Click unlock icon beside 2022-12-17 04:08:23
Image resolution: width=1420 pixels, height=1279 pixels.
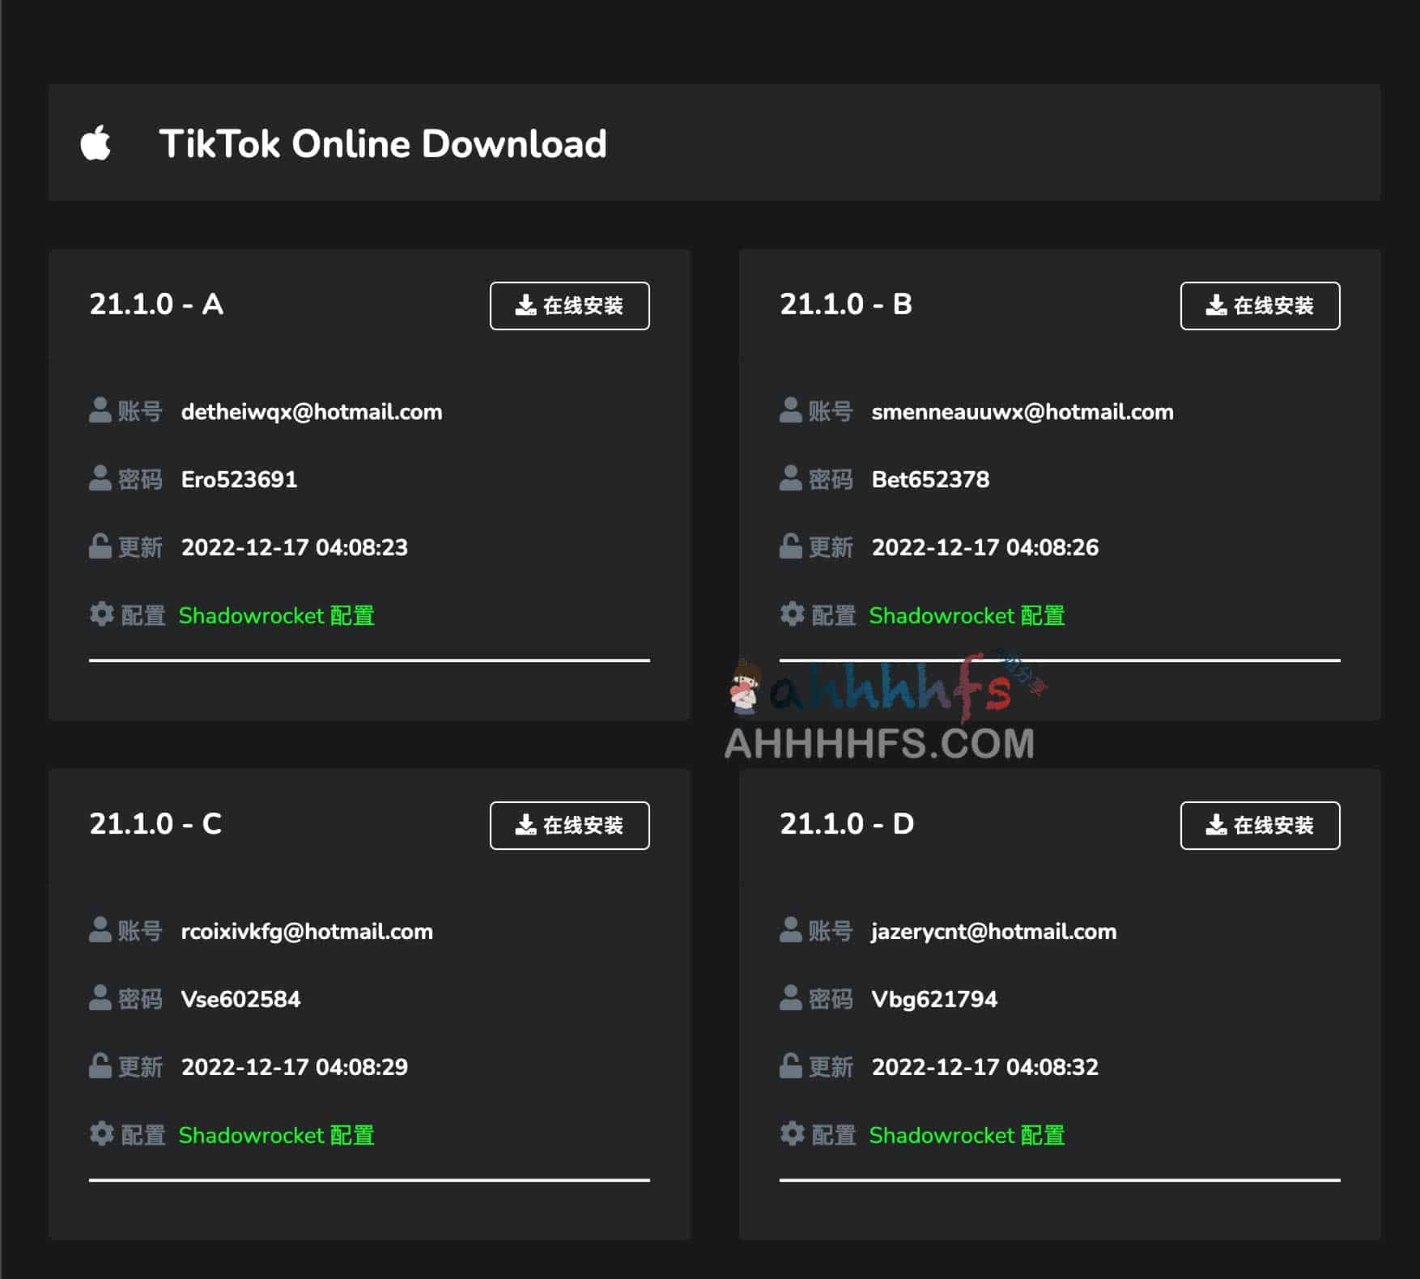coord(100,546)
